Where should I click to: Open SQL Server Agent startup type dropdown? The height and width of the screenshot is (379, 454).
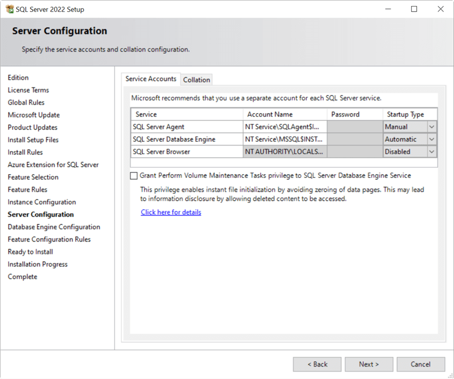(432, 126)
